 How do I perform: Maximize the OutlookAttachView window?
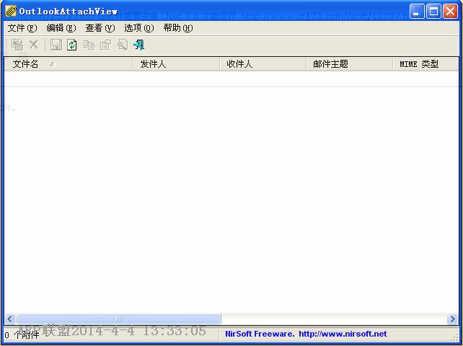433,12
